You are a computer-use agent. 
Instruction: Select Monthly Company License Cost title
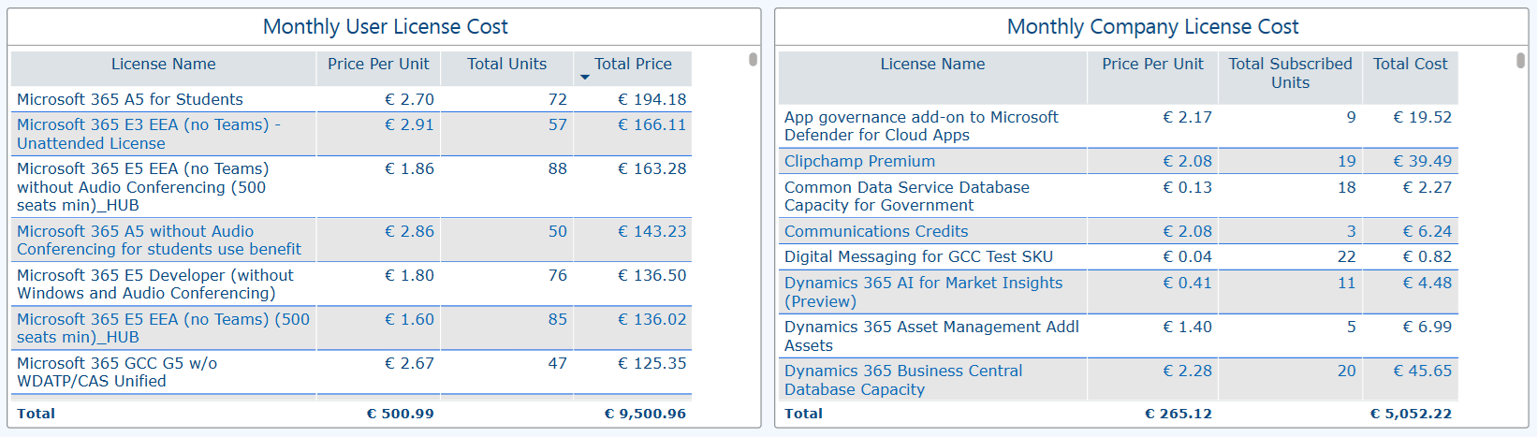click(x=1153, y=27)
